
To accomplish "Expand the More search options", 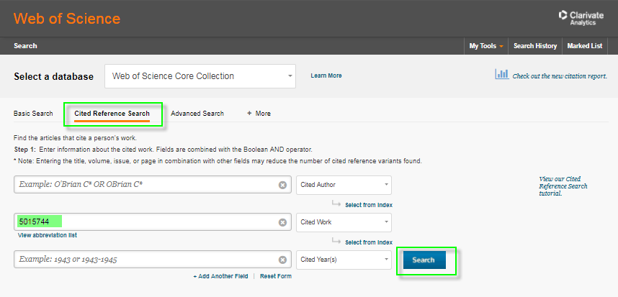I will tap(259, 114).
